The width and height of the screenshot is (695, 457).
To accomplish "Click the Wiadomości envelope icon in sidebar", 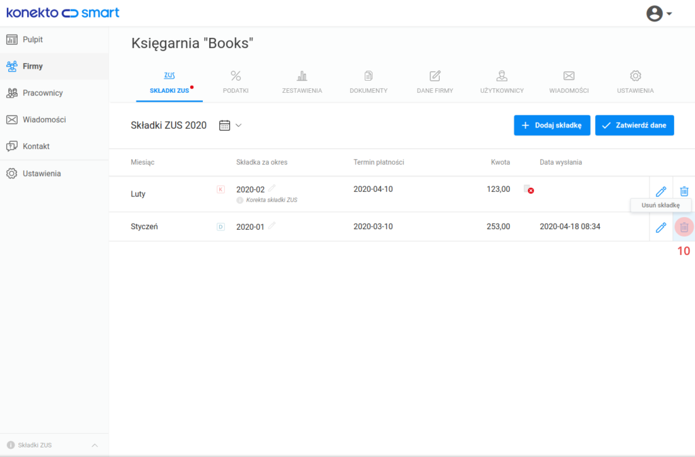I will coord(12,119).
